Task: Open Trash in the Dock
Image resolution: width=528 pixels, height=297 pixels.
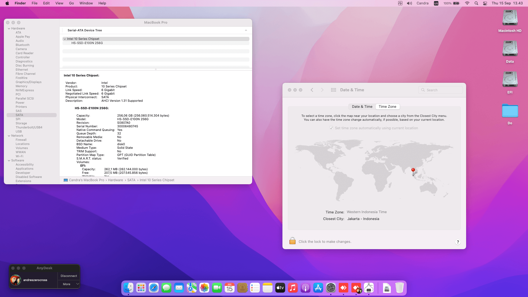Action: tap(400, 288)
